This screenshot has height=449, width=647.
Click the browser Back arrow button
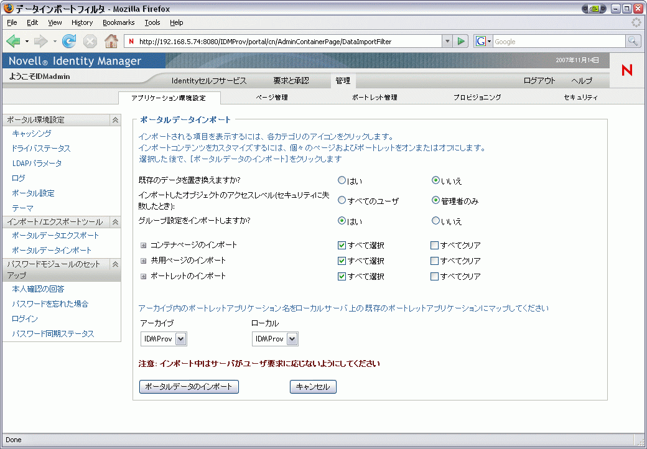click(14, 41)
